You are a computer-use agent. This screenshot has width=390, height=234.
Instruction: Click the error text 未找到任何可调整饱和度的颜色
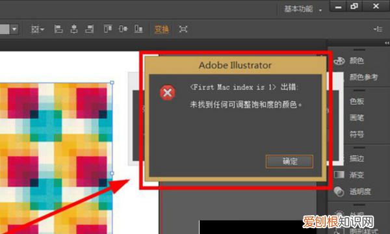[x=246, y=105]
